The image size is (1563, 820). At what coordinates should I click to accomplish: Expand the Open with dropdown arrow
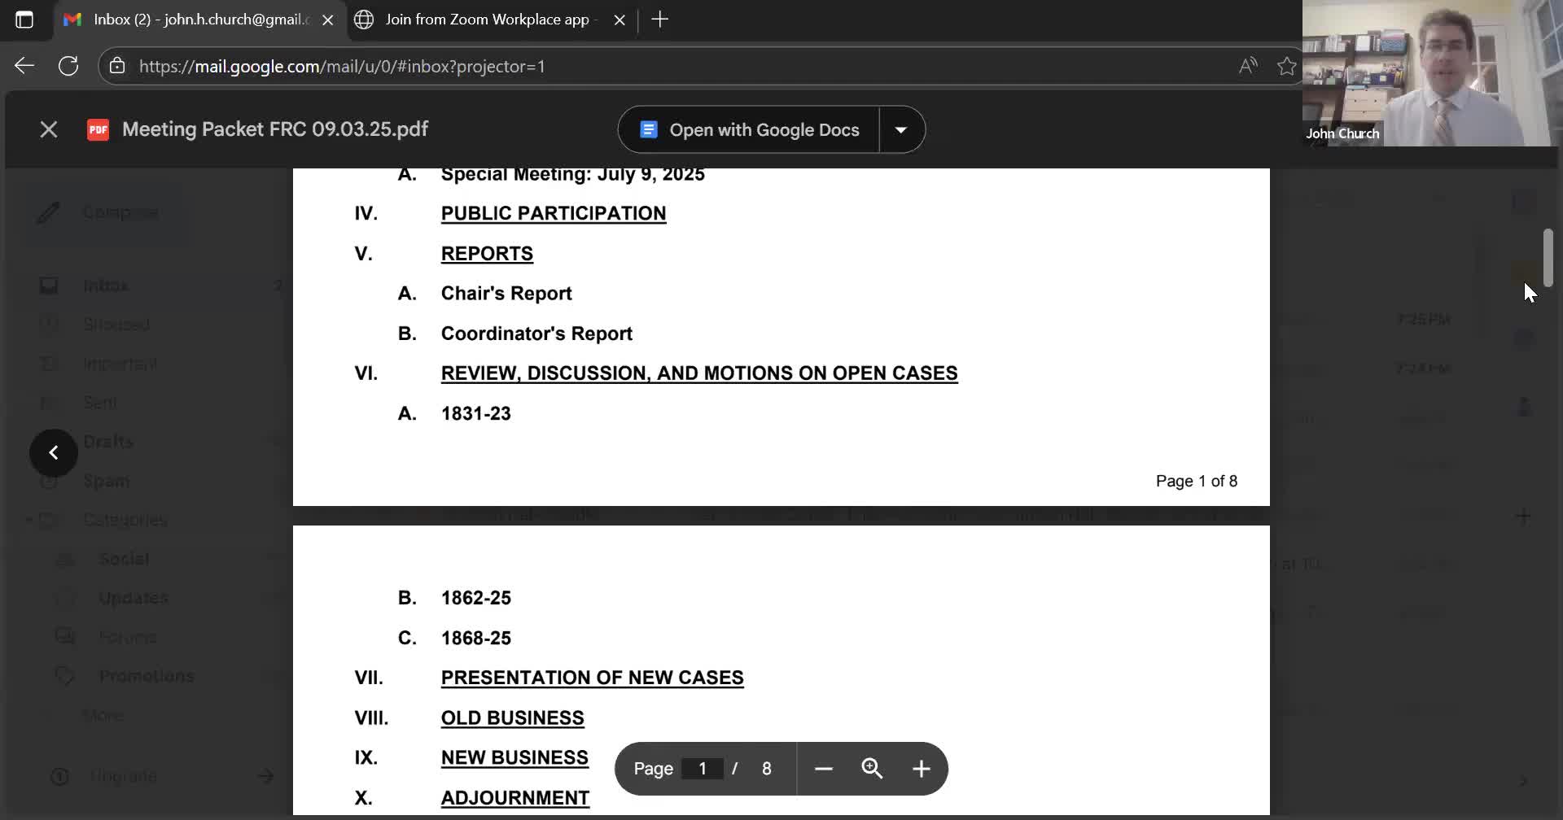point(901,130)
